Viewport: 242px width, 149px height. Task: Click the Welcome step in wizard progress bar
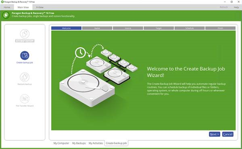[67, 28]
